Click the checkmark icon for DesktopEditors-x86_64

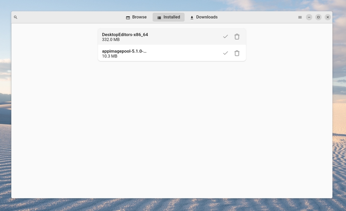226,36
